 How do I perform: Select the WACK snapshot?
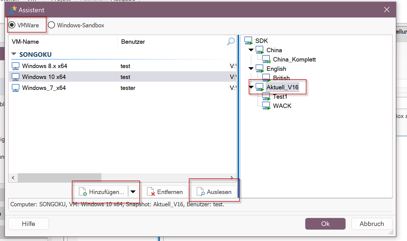tap(282, 106)
